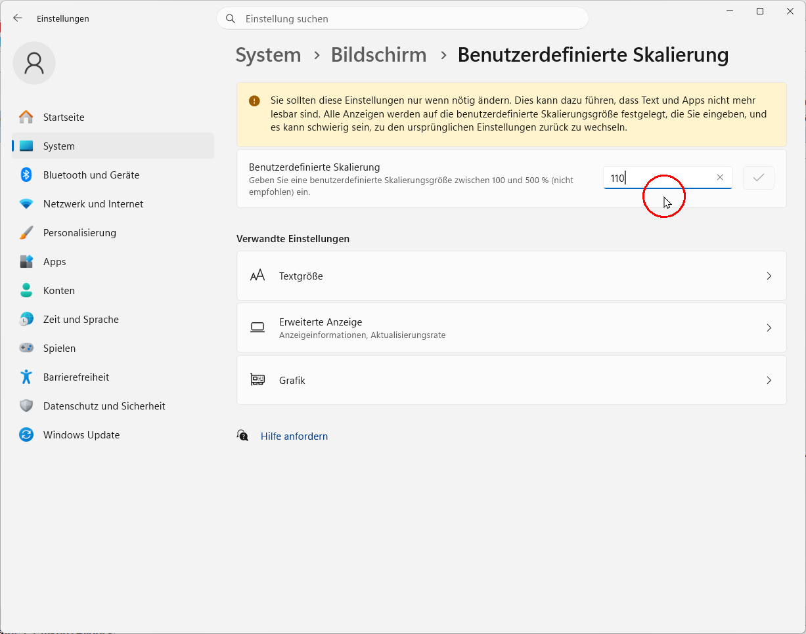Click the Textgröße AA icon
This screenshot has height=634, width=806.
tap(257, 276)
